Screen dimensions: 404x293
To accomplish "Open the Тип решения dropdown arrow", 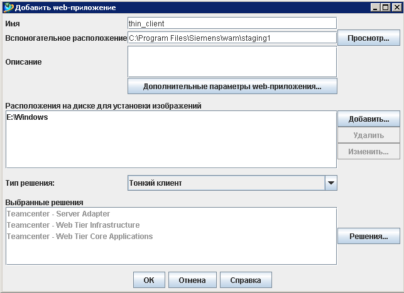I will (x=331, y=183).
